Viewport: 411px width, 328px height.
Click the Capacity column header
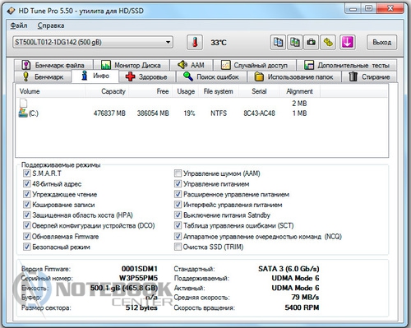(x=113, y=91)
